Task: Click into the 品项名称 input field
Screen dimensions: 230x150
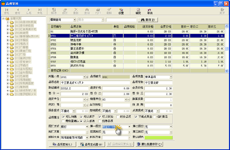Action: [96, 82]
